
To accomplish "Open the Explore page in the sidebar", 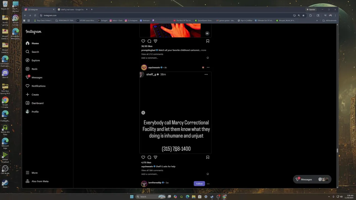I will coord(33,60).
